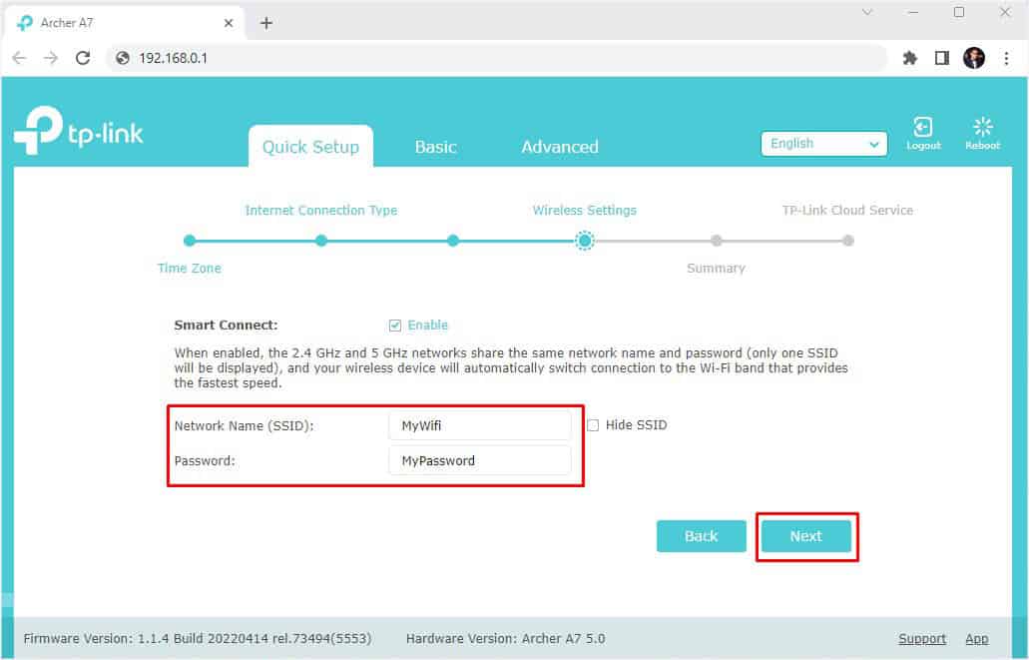
Task: Check the Hide SSID checkbox
Action: tap(593, 425)
